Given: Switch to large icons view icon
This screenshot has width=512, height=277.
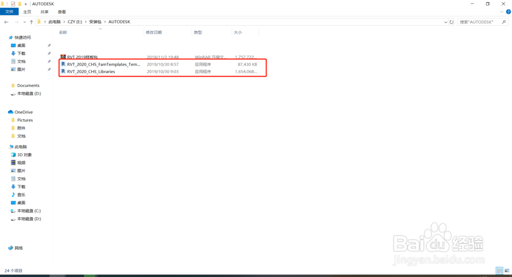Looking at the screenshot, I should click(507, 270).
